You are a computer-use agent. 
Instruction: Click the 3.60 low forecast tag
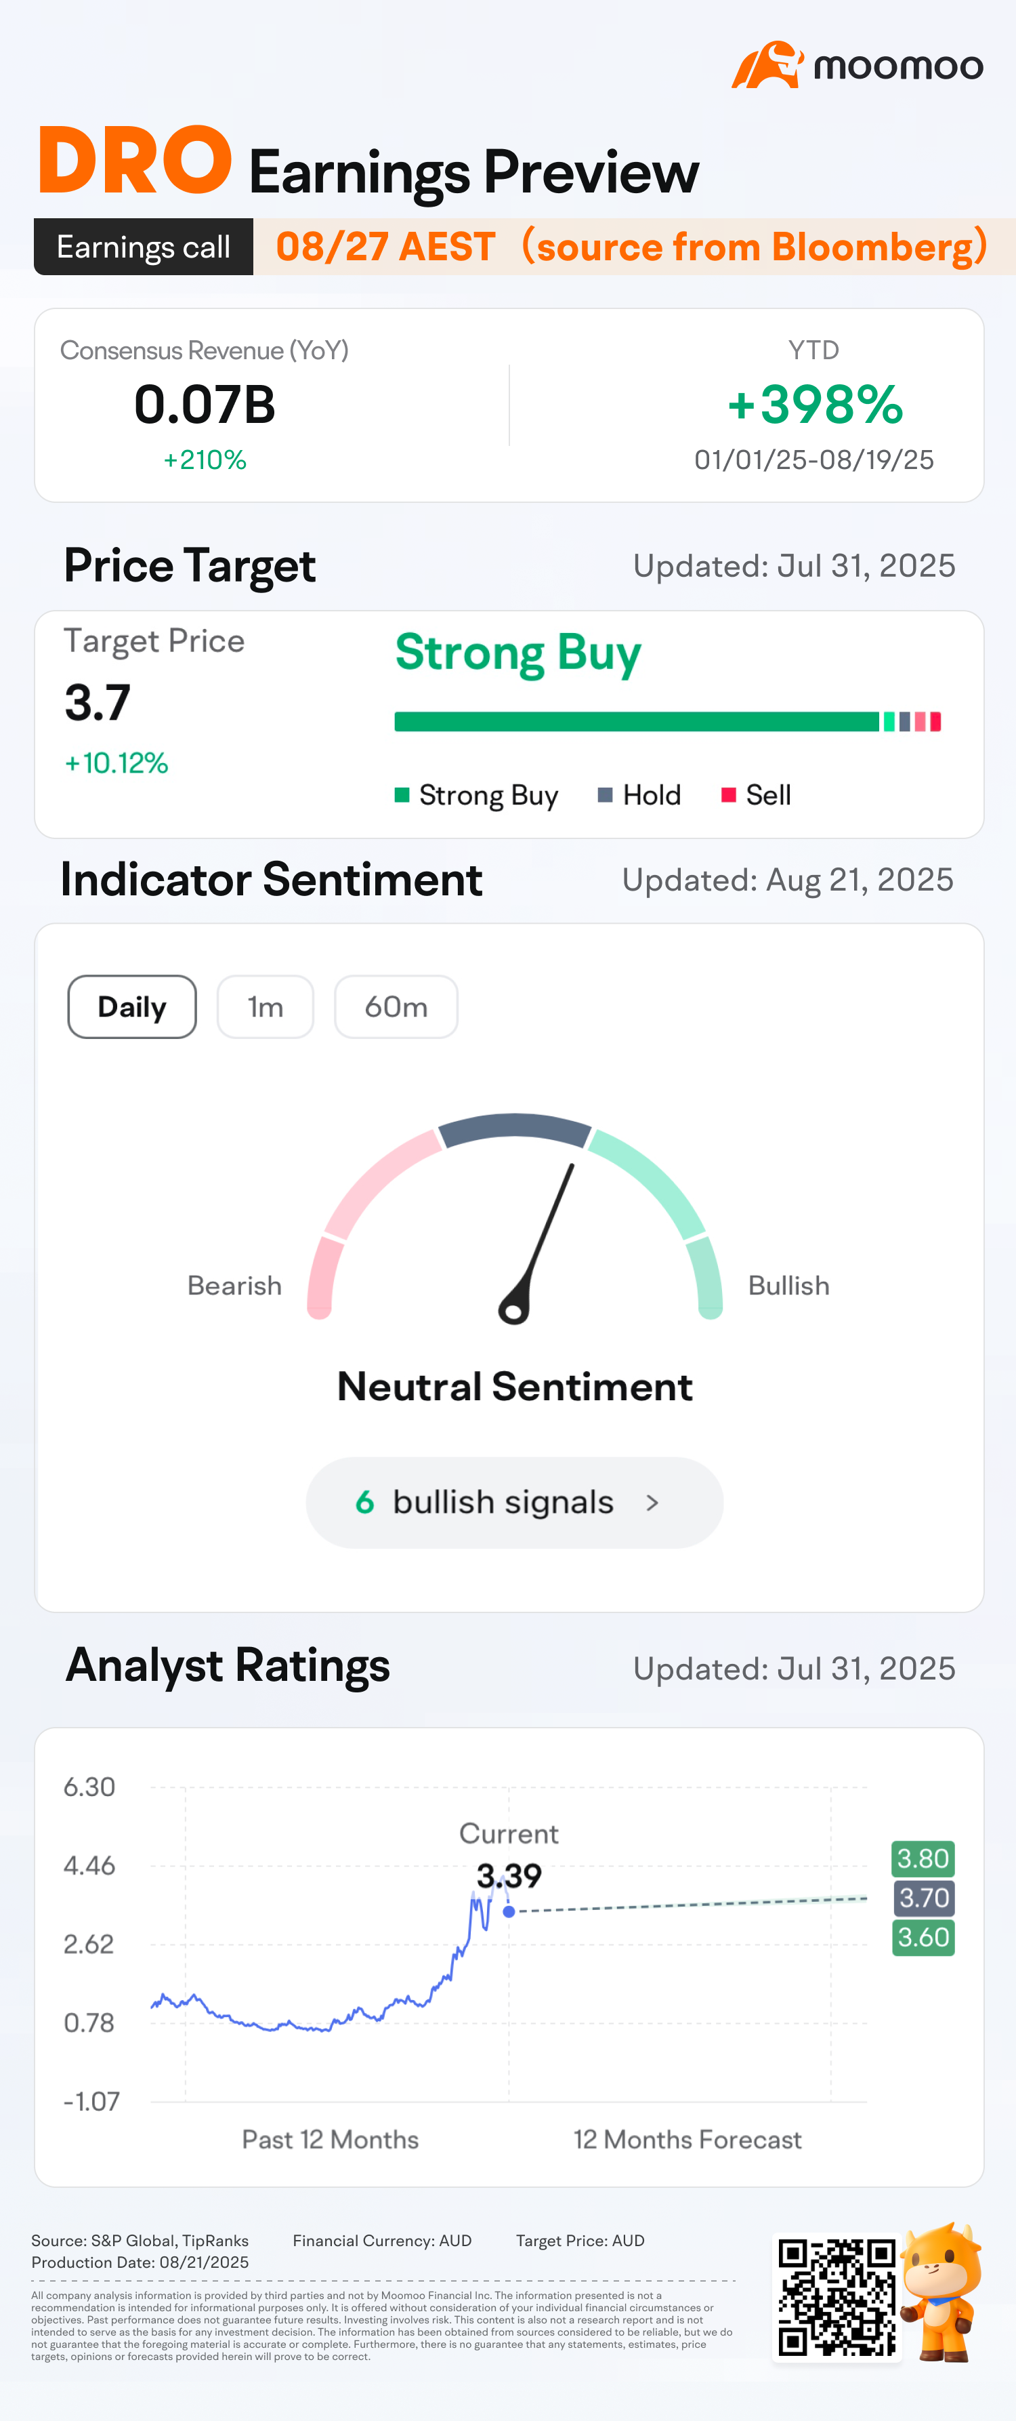click(923, 1937)
